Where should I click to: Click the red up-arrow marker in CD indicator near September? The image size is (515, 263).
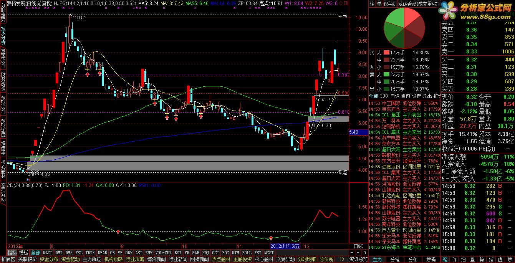click(x=118, y=232)
